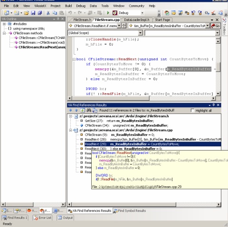Open the VA Outline panel options arrow

[x=54, y=19]
